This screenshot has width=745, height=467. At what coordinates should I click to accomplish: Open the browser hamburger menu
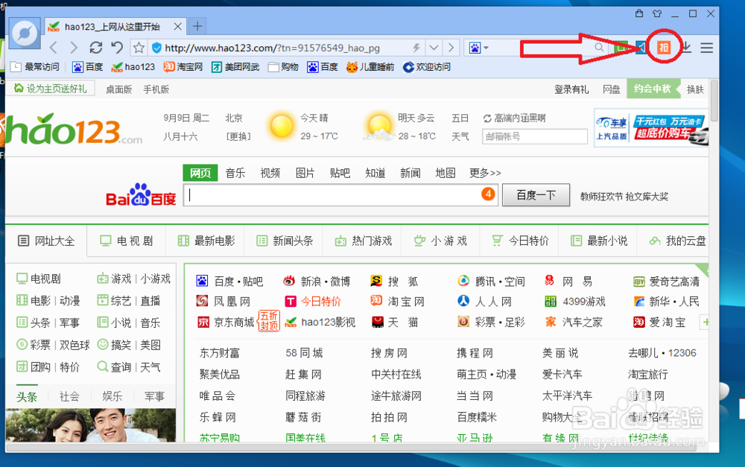[706, 48]
